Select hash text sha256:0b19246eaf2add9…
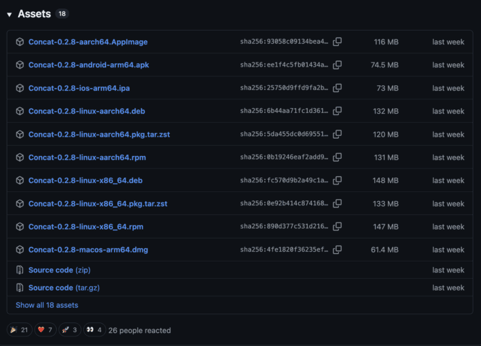 [x=284, y=157]
